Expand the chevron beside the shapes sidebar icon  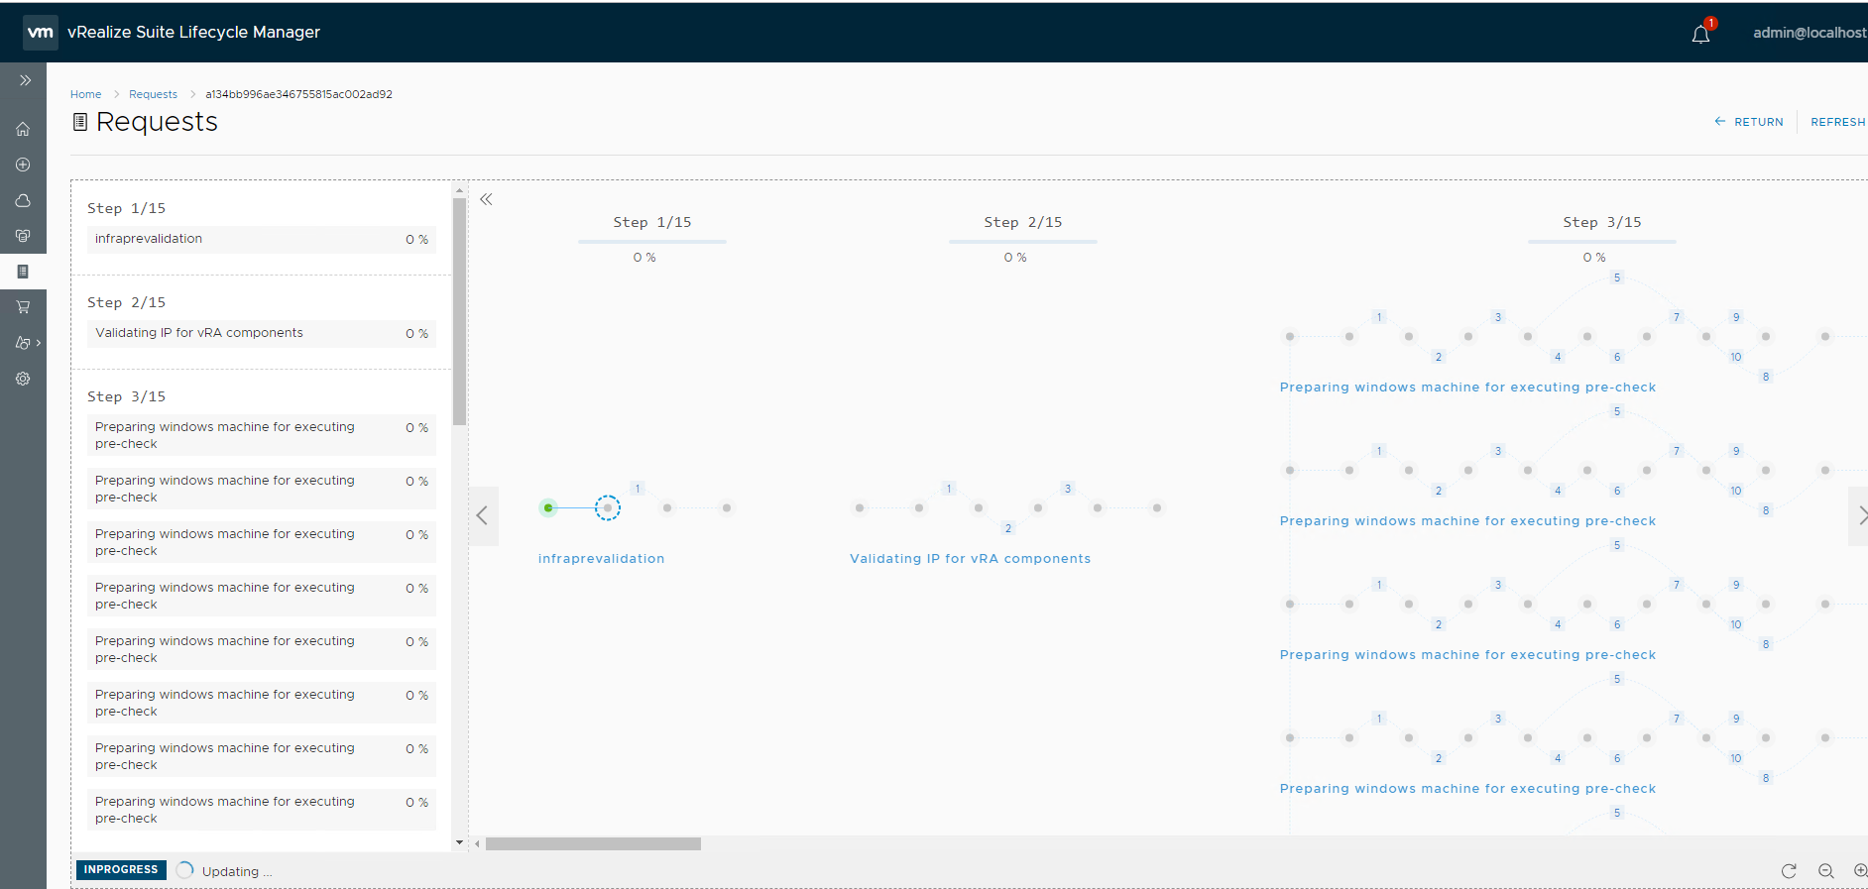tap(39, 343)
